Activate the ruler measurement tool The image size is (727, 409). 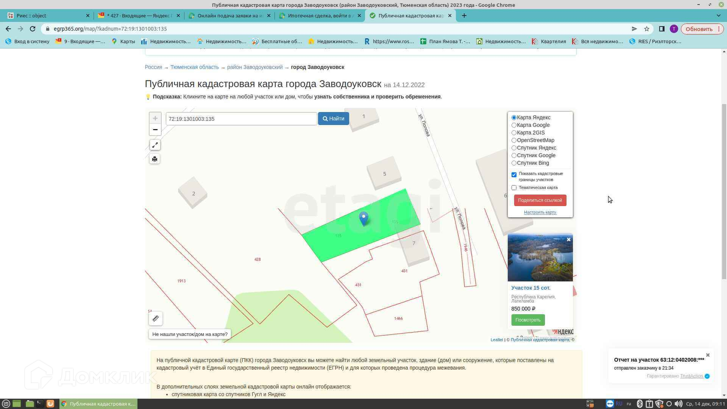(x=156, y=318)
